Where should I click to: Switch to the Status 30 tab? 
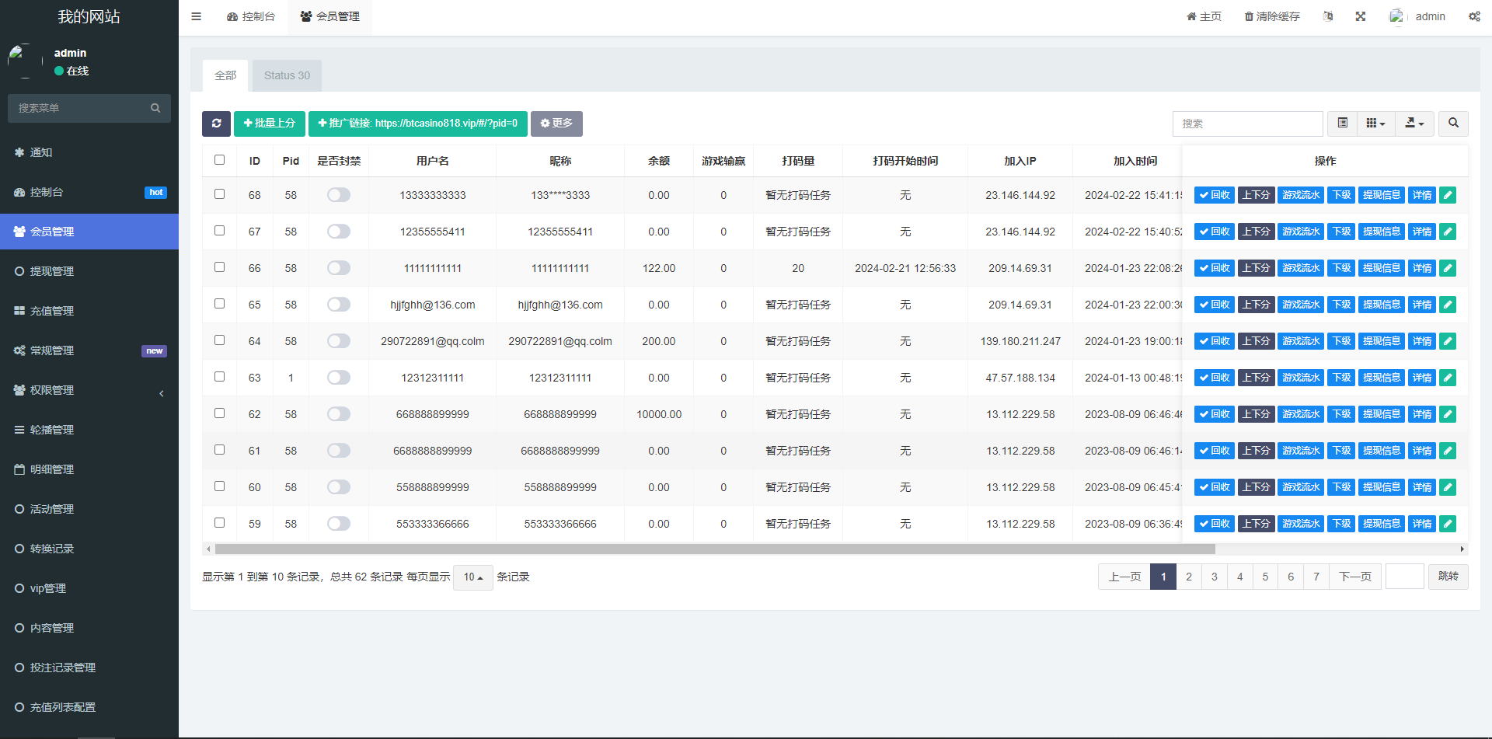coord(287,75)
